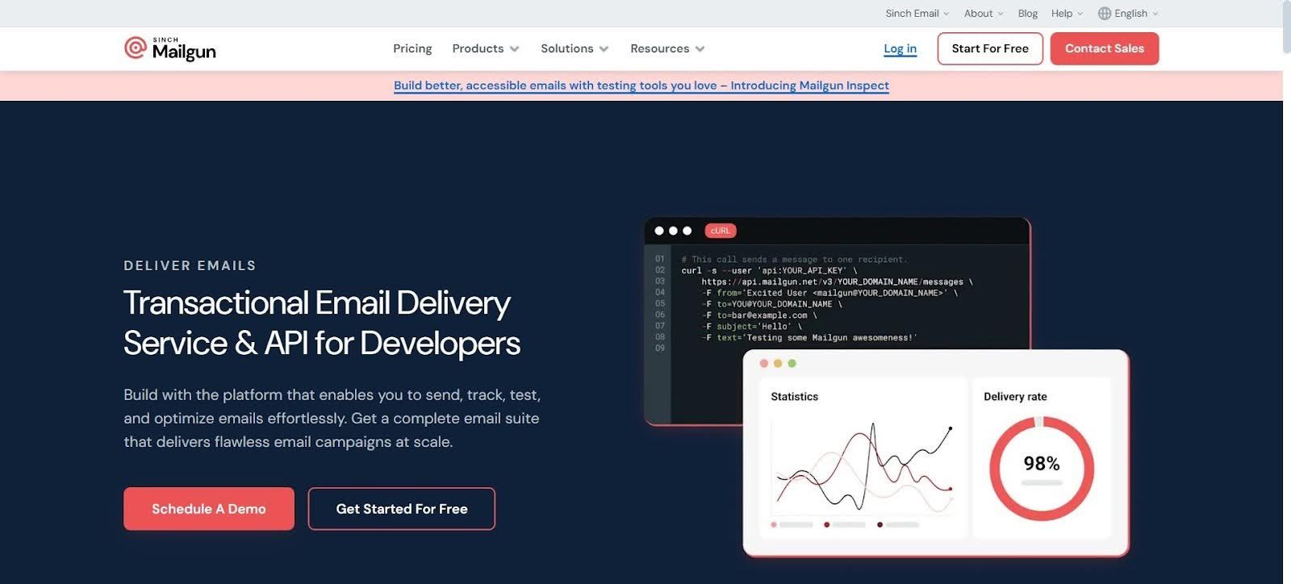Open the Mailgun Inspect announcement banner link
1291x584 pixels.
(x=641, y=86)
